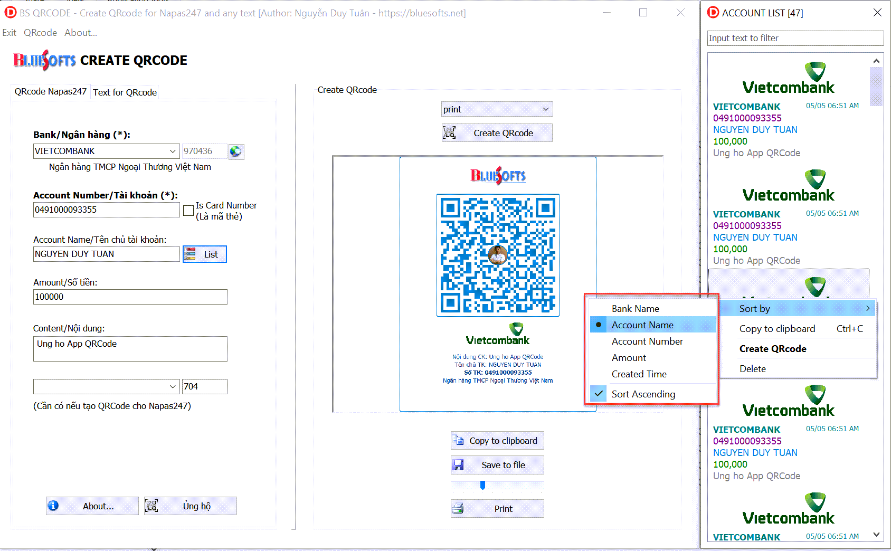Image resolution: width=891 pixels, height=551 pixels.
Task: Choose Copy to clipboard in context menu
Action: (798, 329)
